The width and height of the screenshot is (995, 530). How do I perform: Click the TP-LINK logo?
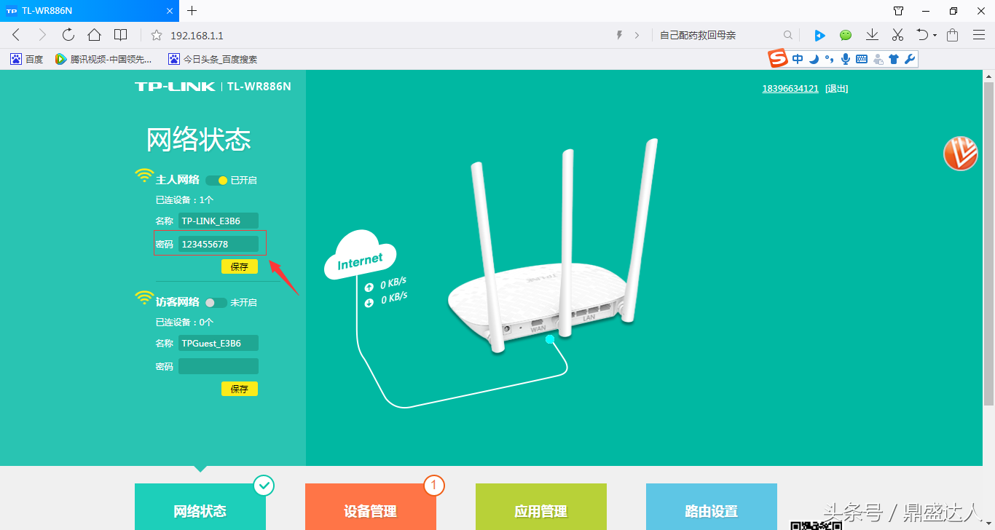click(175, 87)
